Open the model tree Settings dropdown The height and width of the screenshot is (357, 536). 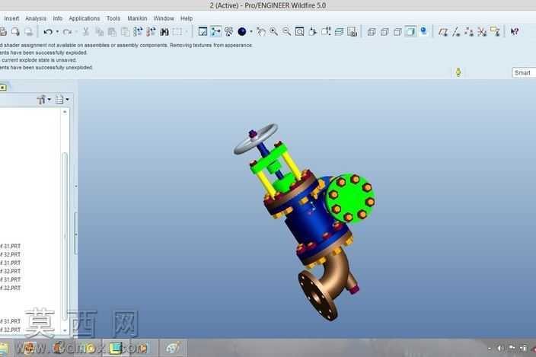click(43, 100)
